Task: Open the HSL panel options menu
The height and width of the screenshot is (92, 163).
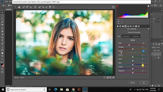Action: (x=148, y=29)
